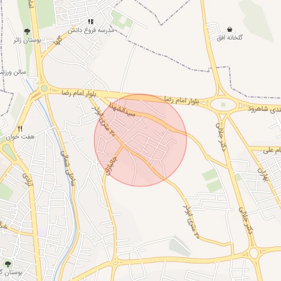Select the small green roundabout near بلوار امام رضا

coord(44,88)
